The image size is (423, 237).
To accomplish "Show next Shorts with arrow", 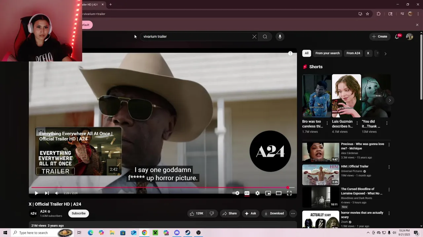I will click(390, 100).
